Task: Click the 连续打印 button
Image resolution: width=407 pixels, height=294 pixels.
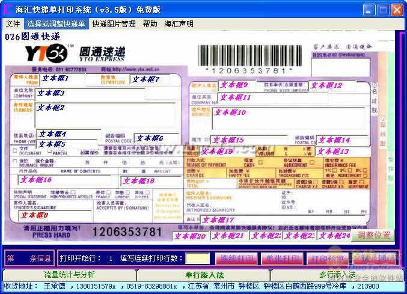Action: coord(236,259)
